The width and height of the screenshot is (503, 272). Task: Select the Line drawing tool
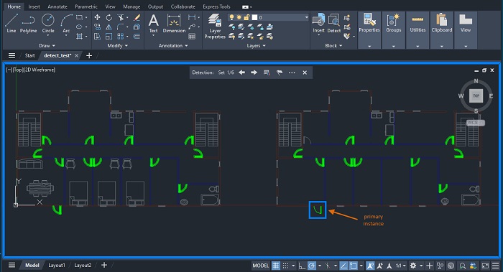click(x=11, y=24)
